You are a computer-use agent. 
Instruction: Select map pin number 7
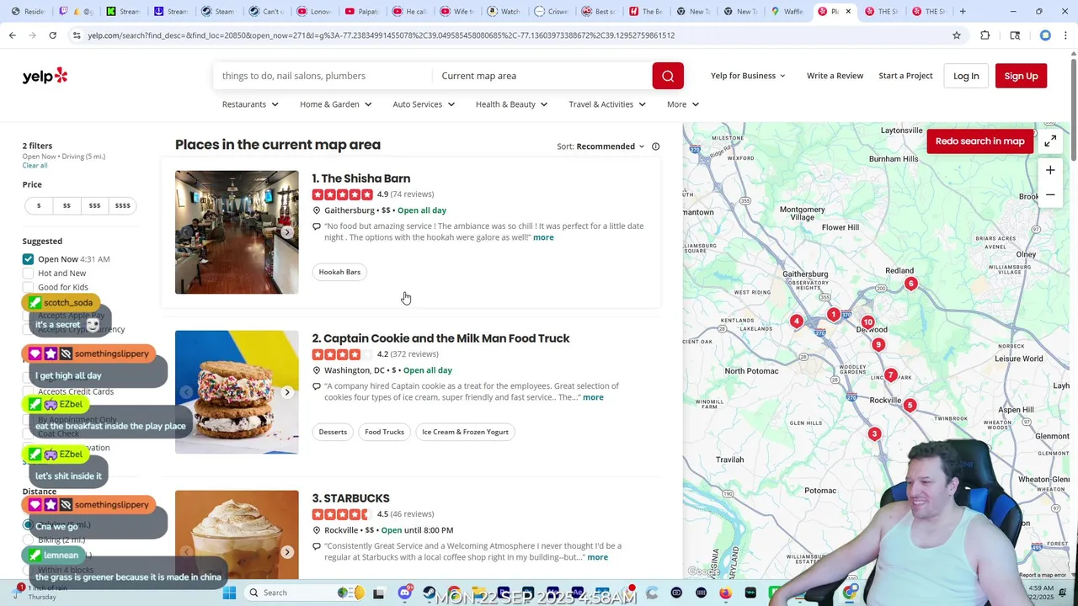click(890, 375)
